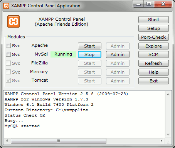This screenshot has width=175, height=148.
Task: Click the Mercury module name
Action: point(39,72)
